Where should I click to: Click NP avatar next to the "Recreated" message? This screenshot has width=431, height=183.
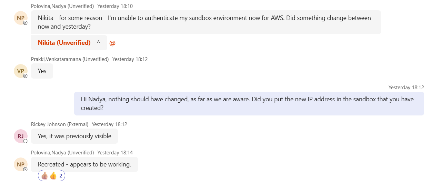tap(20, 164)
